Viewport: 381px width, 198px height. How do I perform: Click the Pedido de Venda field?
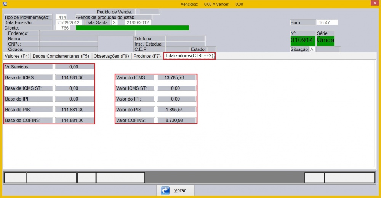tap(150, 12)
